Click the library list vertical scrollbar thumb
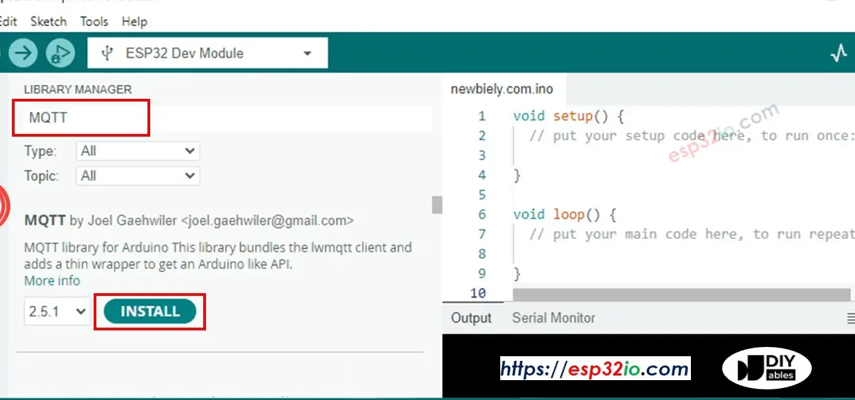Viewport: 855px width, 400px height. 436,204
